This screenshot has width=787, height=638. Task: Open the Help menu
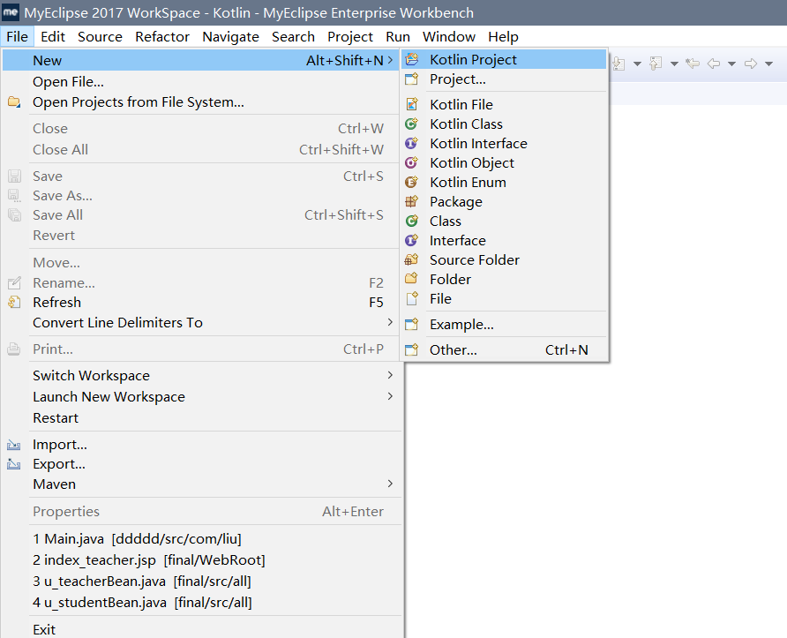pos(503,37)
